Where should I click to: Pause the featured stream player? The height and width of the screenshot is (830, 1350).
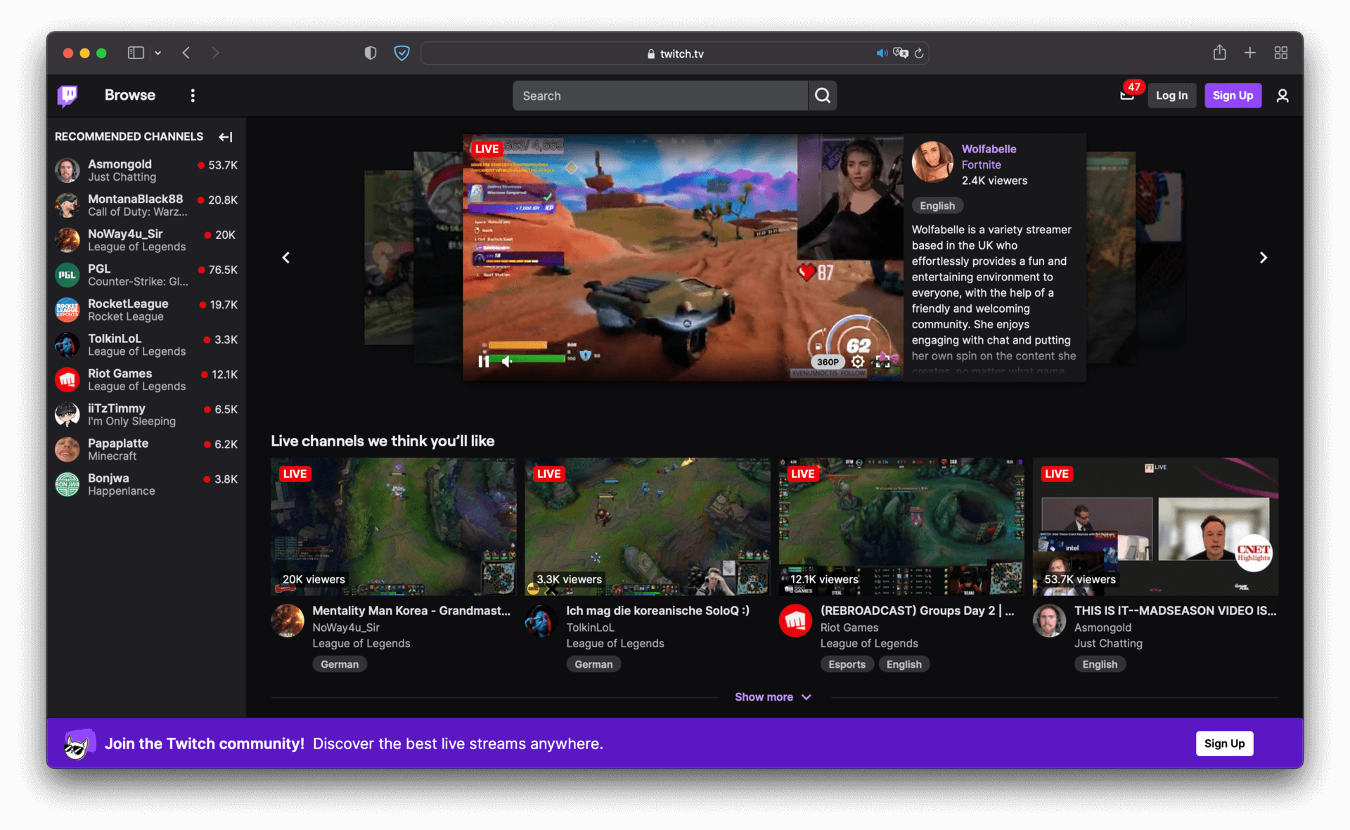484,361
